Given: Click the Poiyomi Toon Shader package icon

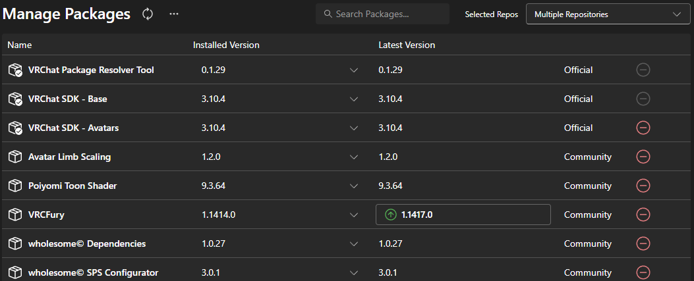Looking at the screenshot, I should pos(16,186).
